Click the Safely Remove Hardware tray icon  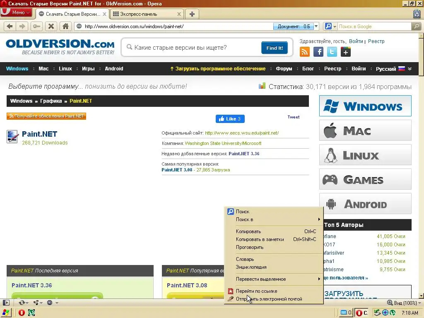(x=377, y=313)
